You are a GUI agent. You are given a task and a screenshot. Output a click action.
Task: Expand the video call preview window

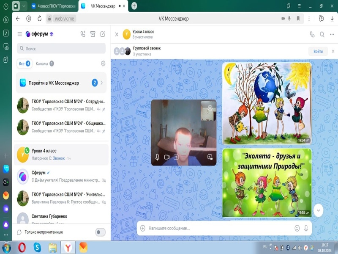click(x=210, y=157)
